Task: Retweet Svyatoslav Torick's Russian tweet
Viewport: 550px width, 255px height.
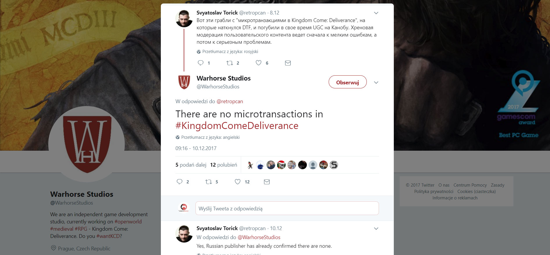Action: [x=230, y=63]
